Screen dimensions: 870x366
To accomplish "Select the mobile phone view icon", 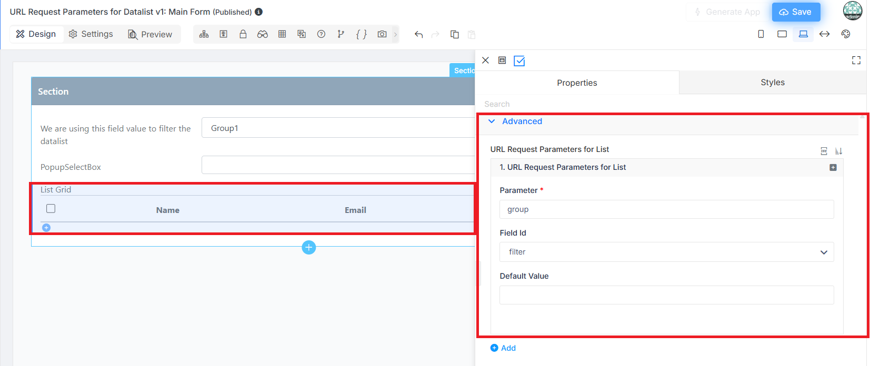I will point(761,34).
